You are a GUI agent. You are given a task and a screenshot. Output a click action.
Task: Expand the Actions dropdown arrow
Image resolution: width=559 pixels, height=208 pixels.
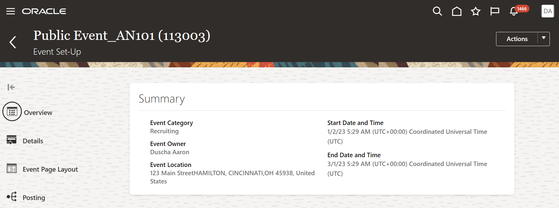544,39
